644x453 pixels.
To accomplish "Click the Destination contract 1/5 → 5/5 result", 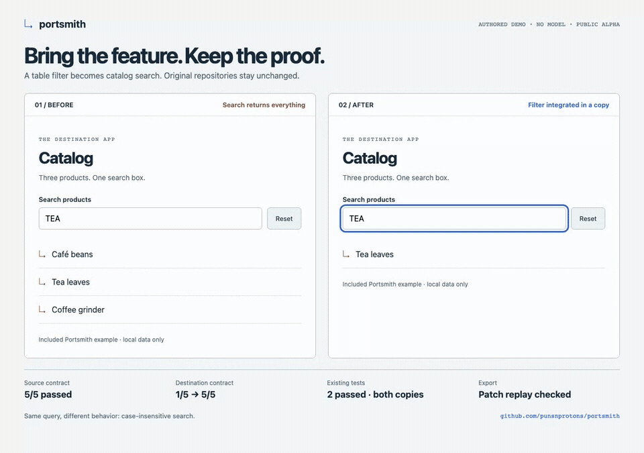I will pyautogui.click(x=195, y=394).
